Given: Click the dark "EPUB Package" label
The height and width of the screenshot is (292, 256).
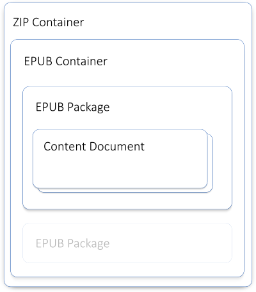Looking at the screenshot, I should (x=72, y=107).
